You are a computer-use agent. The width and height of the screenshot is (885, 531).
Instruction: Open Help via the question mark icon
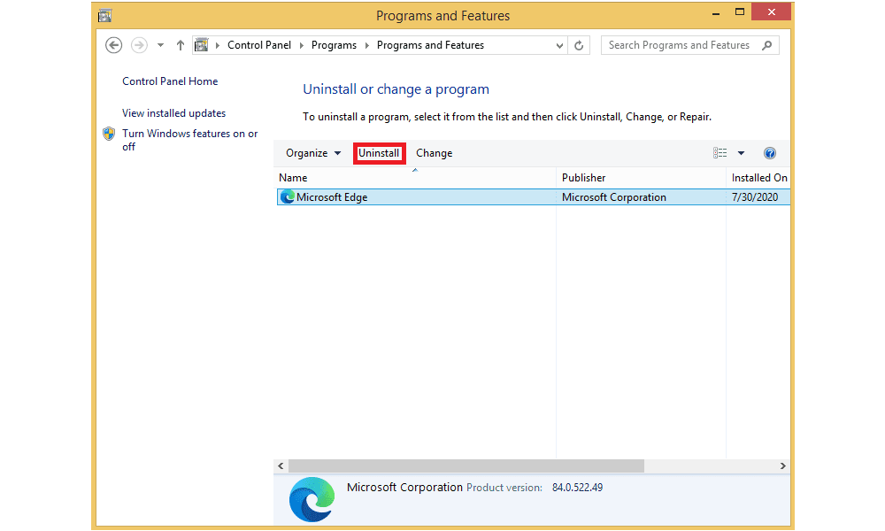769,153
